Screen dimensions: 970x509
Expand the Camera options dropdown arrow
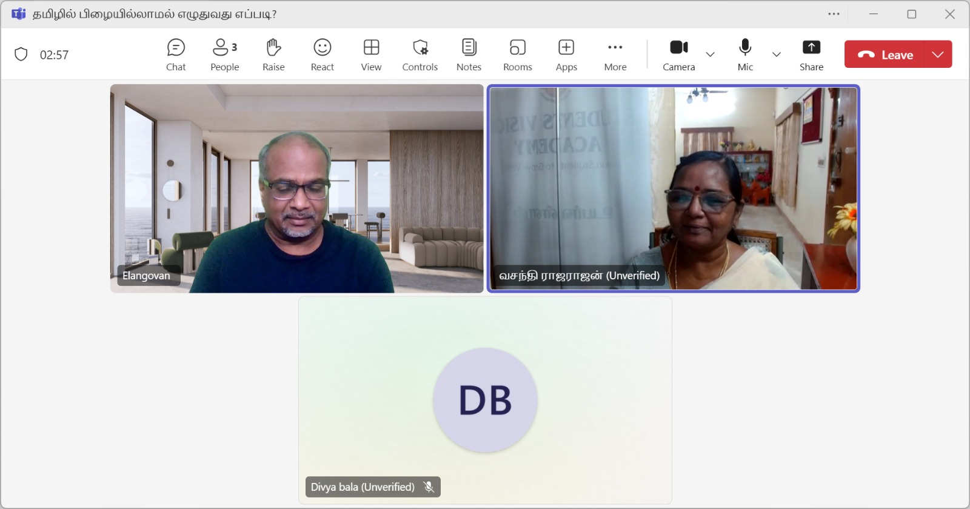pos(711,55)
